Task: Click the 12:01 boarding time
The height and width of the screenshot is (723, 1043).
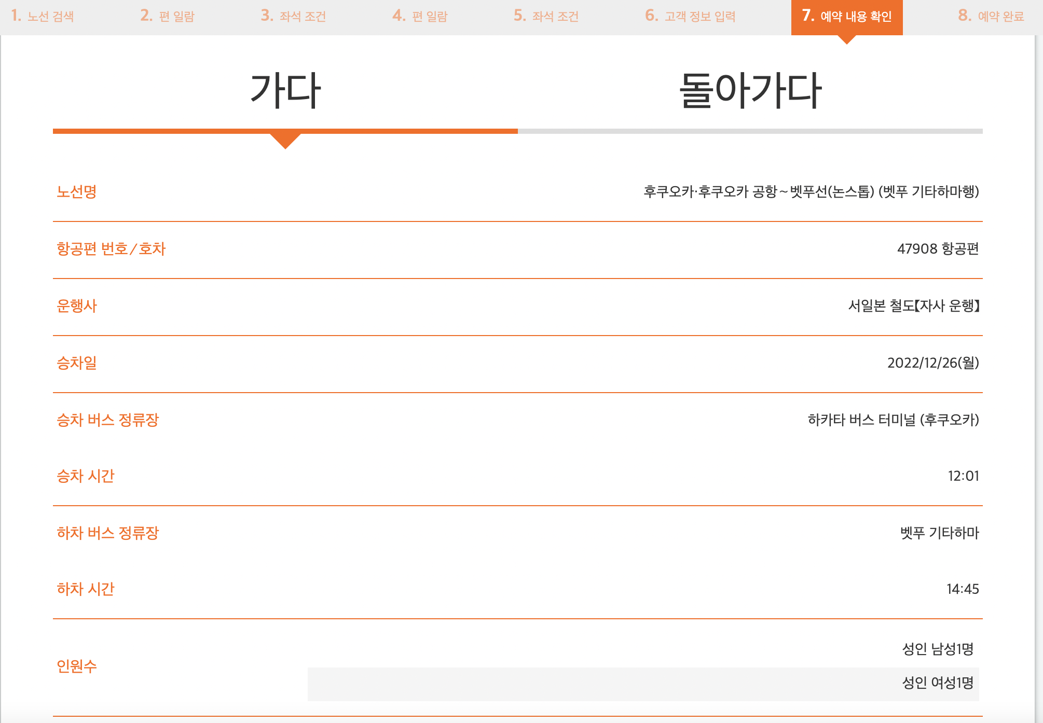Action: tap(963, 476)
